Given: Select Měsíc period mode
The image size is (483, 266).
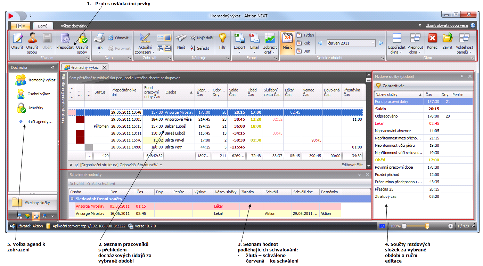Looking at the screenshot, I should [x=287, y=43].
